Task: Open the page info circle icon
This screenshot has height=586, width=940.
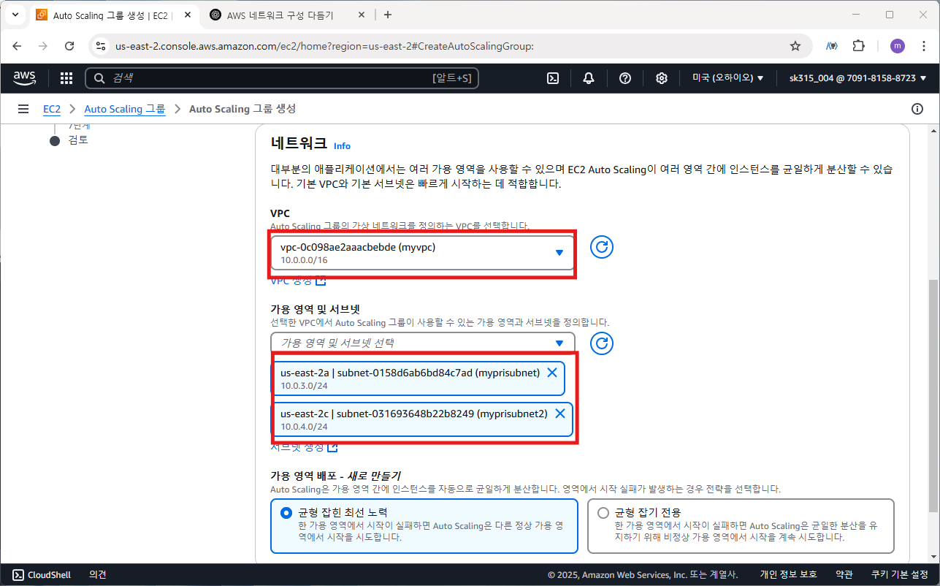Action: click(917, 109)
